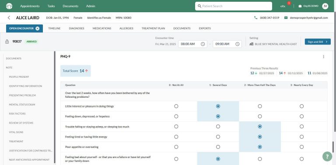Screen dimensions: 336x165
Task: Click the patient phone number (608) 347-0519
Action: 269,18
